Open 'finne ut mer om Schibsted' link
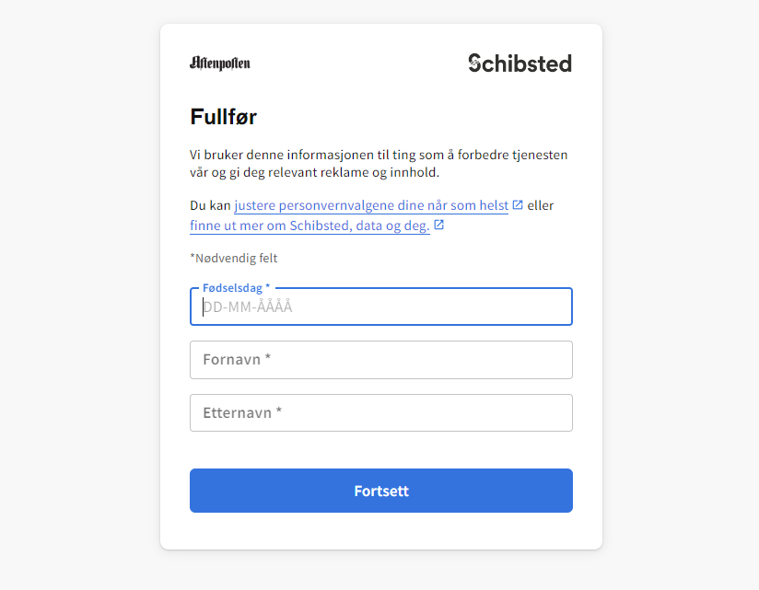Viewport: 759px width, 590px height. 309,226
